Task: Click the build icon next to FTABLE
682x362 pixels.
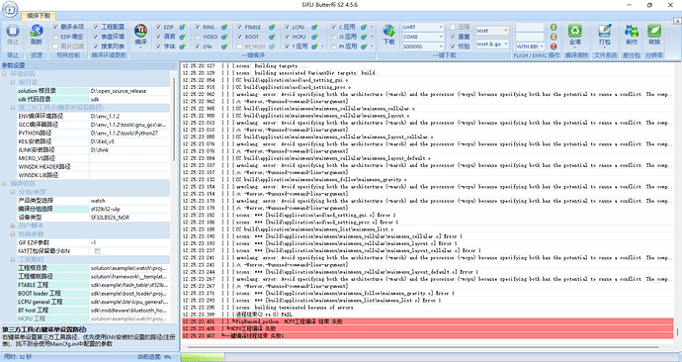Action: [272, 27]
